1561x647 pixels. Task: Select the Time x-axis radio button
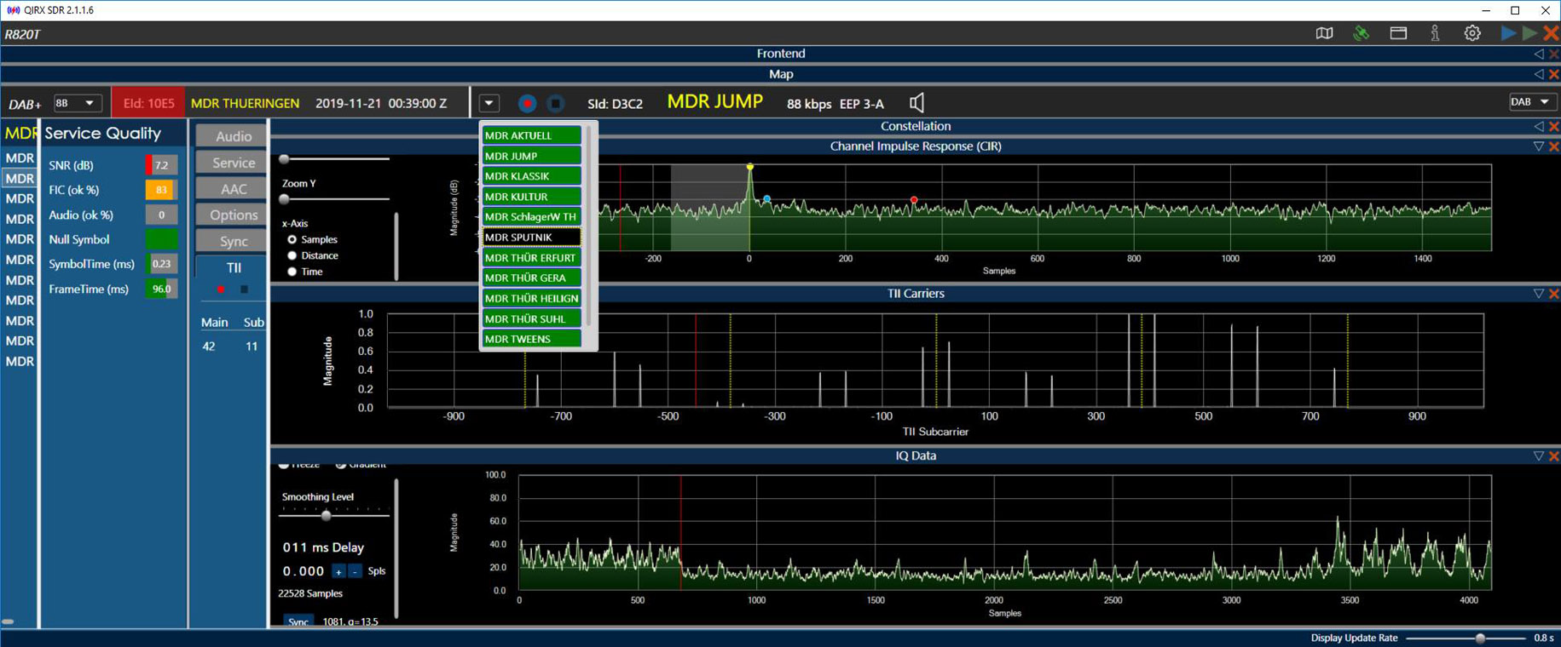292,272
